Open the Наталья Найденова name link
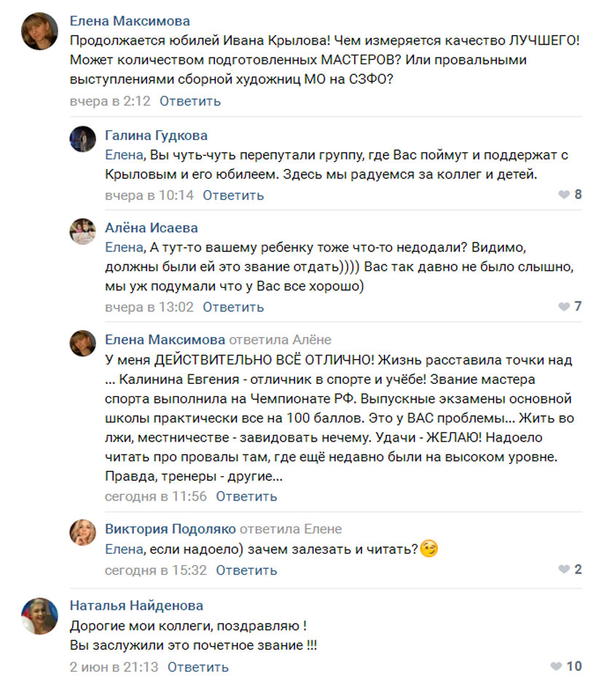599x684 pixels. pyautogui.click(x=136, y=605)
